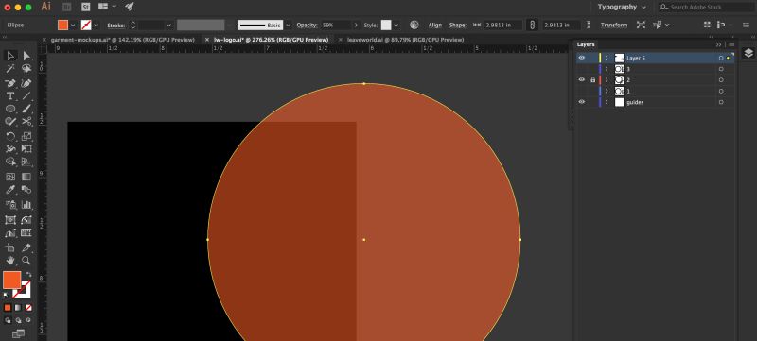Select the Selection tool arrow

[x=10, y=56]
